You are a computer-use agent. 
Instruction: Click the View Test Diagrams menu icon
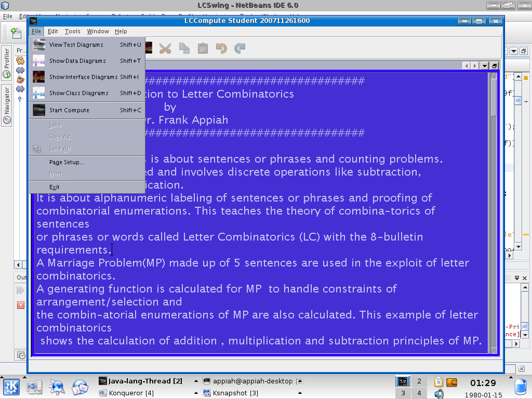38,45
